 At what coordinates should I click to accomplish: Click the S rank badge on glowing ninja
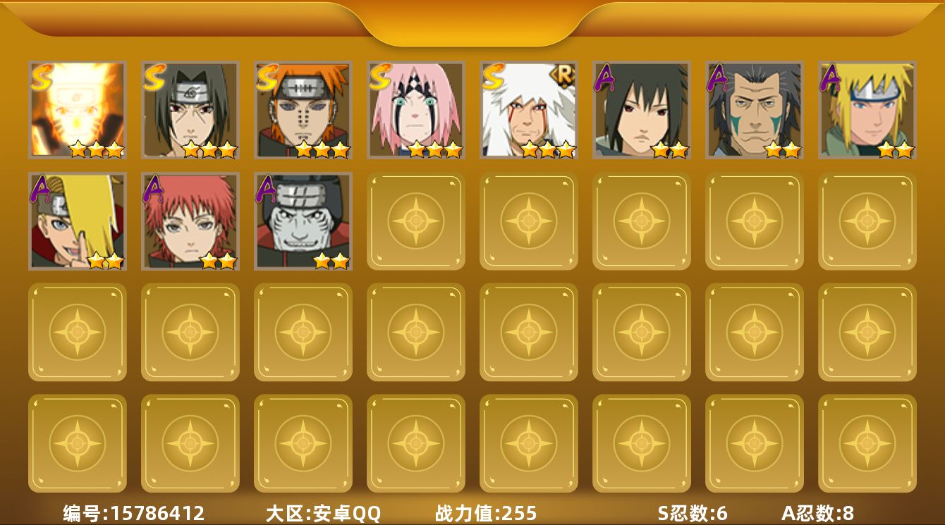(x=41, y=76)
